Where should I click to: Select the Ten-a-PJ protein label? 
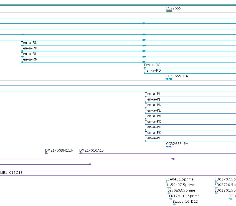click(x=153, y=99)
